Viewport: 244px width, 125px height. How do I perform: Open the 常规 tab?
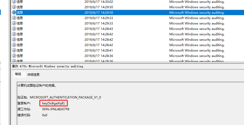tap(18, 74)
